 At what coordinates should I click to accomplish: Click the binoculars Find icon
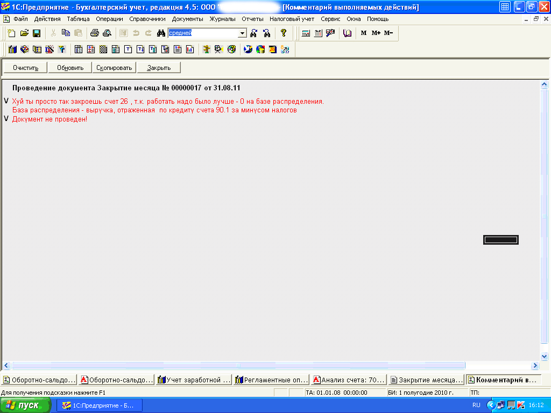point(161,33)
